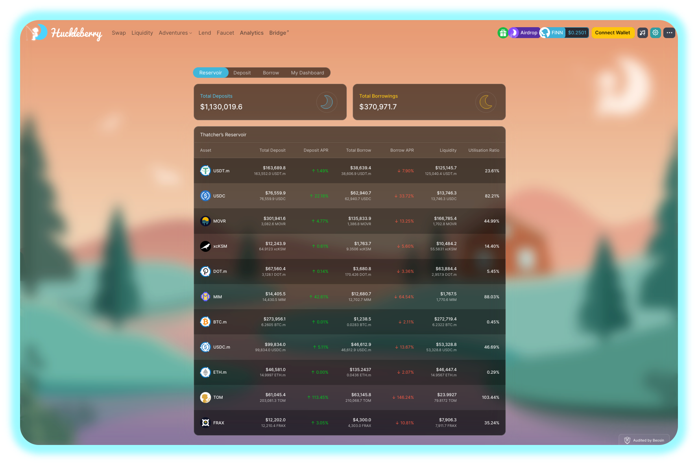This screenshot has height=465, width=698.
Task: Open the Liquidity page
Action: pyautogui.click(x=142, y=33)
